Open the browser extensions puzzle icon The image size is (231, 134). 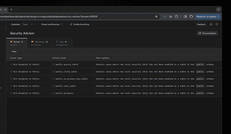(x=176, y=17)
